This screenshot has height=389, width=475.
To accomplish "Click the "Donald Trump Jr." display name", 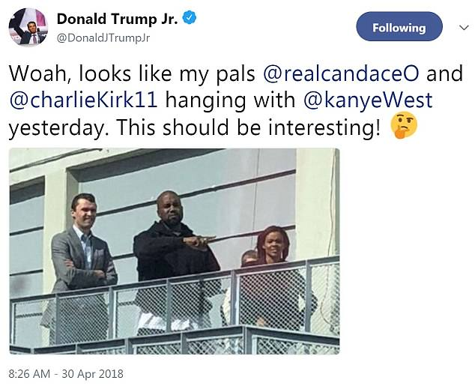I will point(117,19).
